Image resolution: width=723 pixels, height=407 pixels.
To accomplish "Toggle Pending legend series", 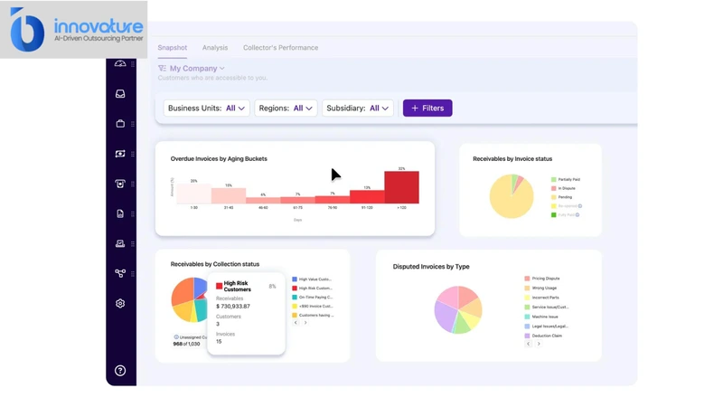I will [x=561, y=197].
